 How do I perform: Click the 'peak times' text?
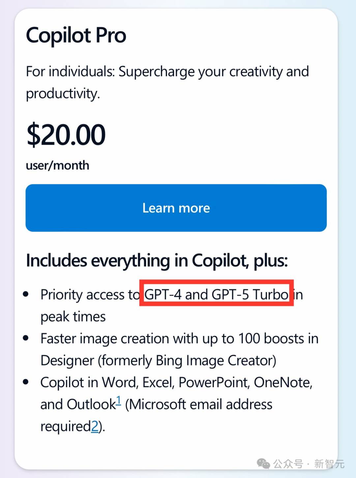click(x=73, y=316)
